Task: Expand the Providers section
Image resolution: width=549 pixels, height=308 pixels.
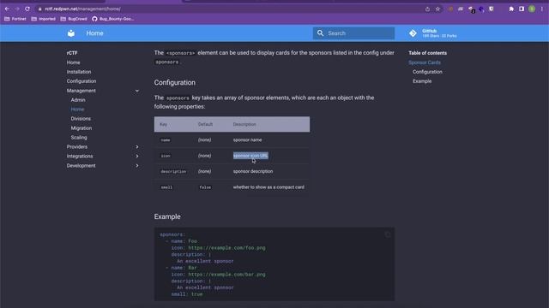Action: [x=137, y=147]
